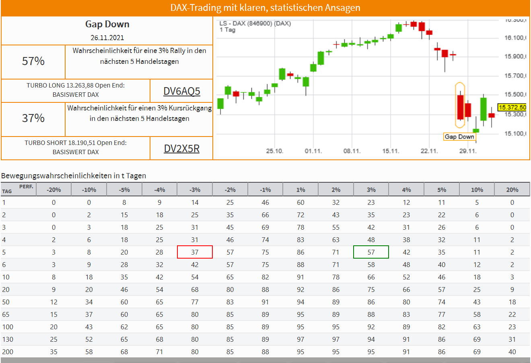Select the row label for day 20
Image resolution: width=531 pixels, height=363 pixels.
coord(6,290)
